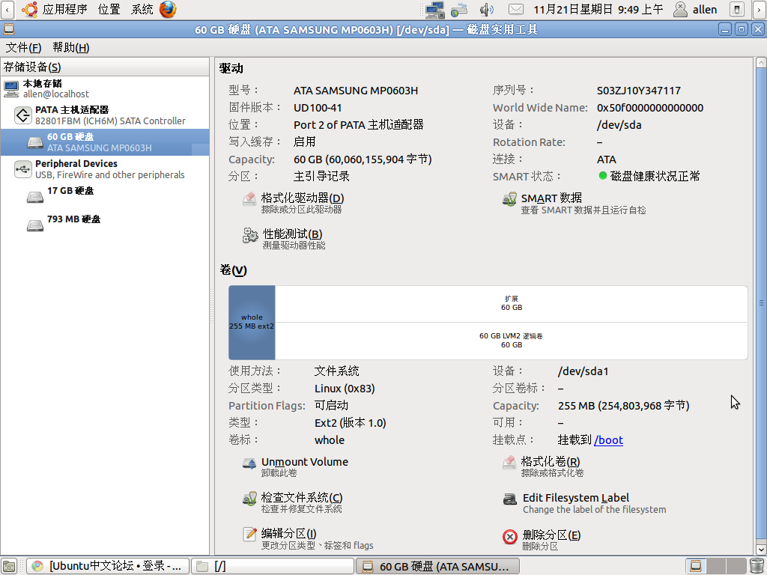The height and width of the screenshot is (575, 767).
Task: Open the 位置 places menu
Action: pyautogui.click(x=109, y=9)
